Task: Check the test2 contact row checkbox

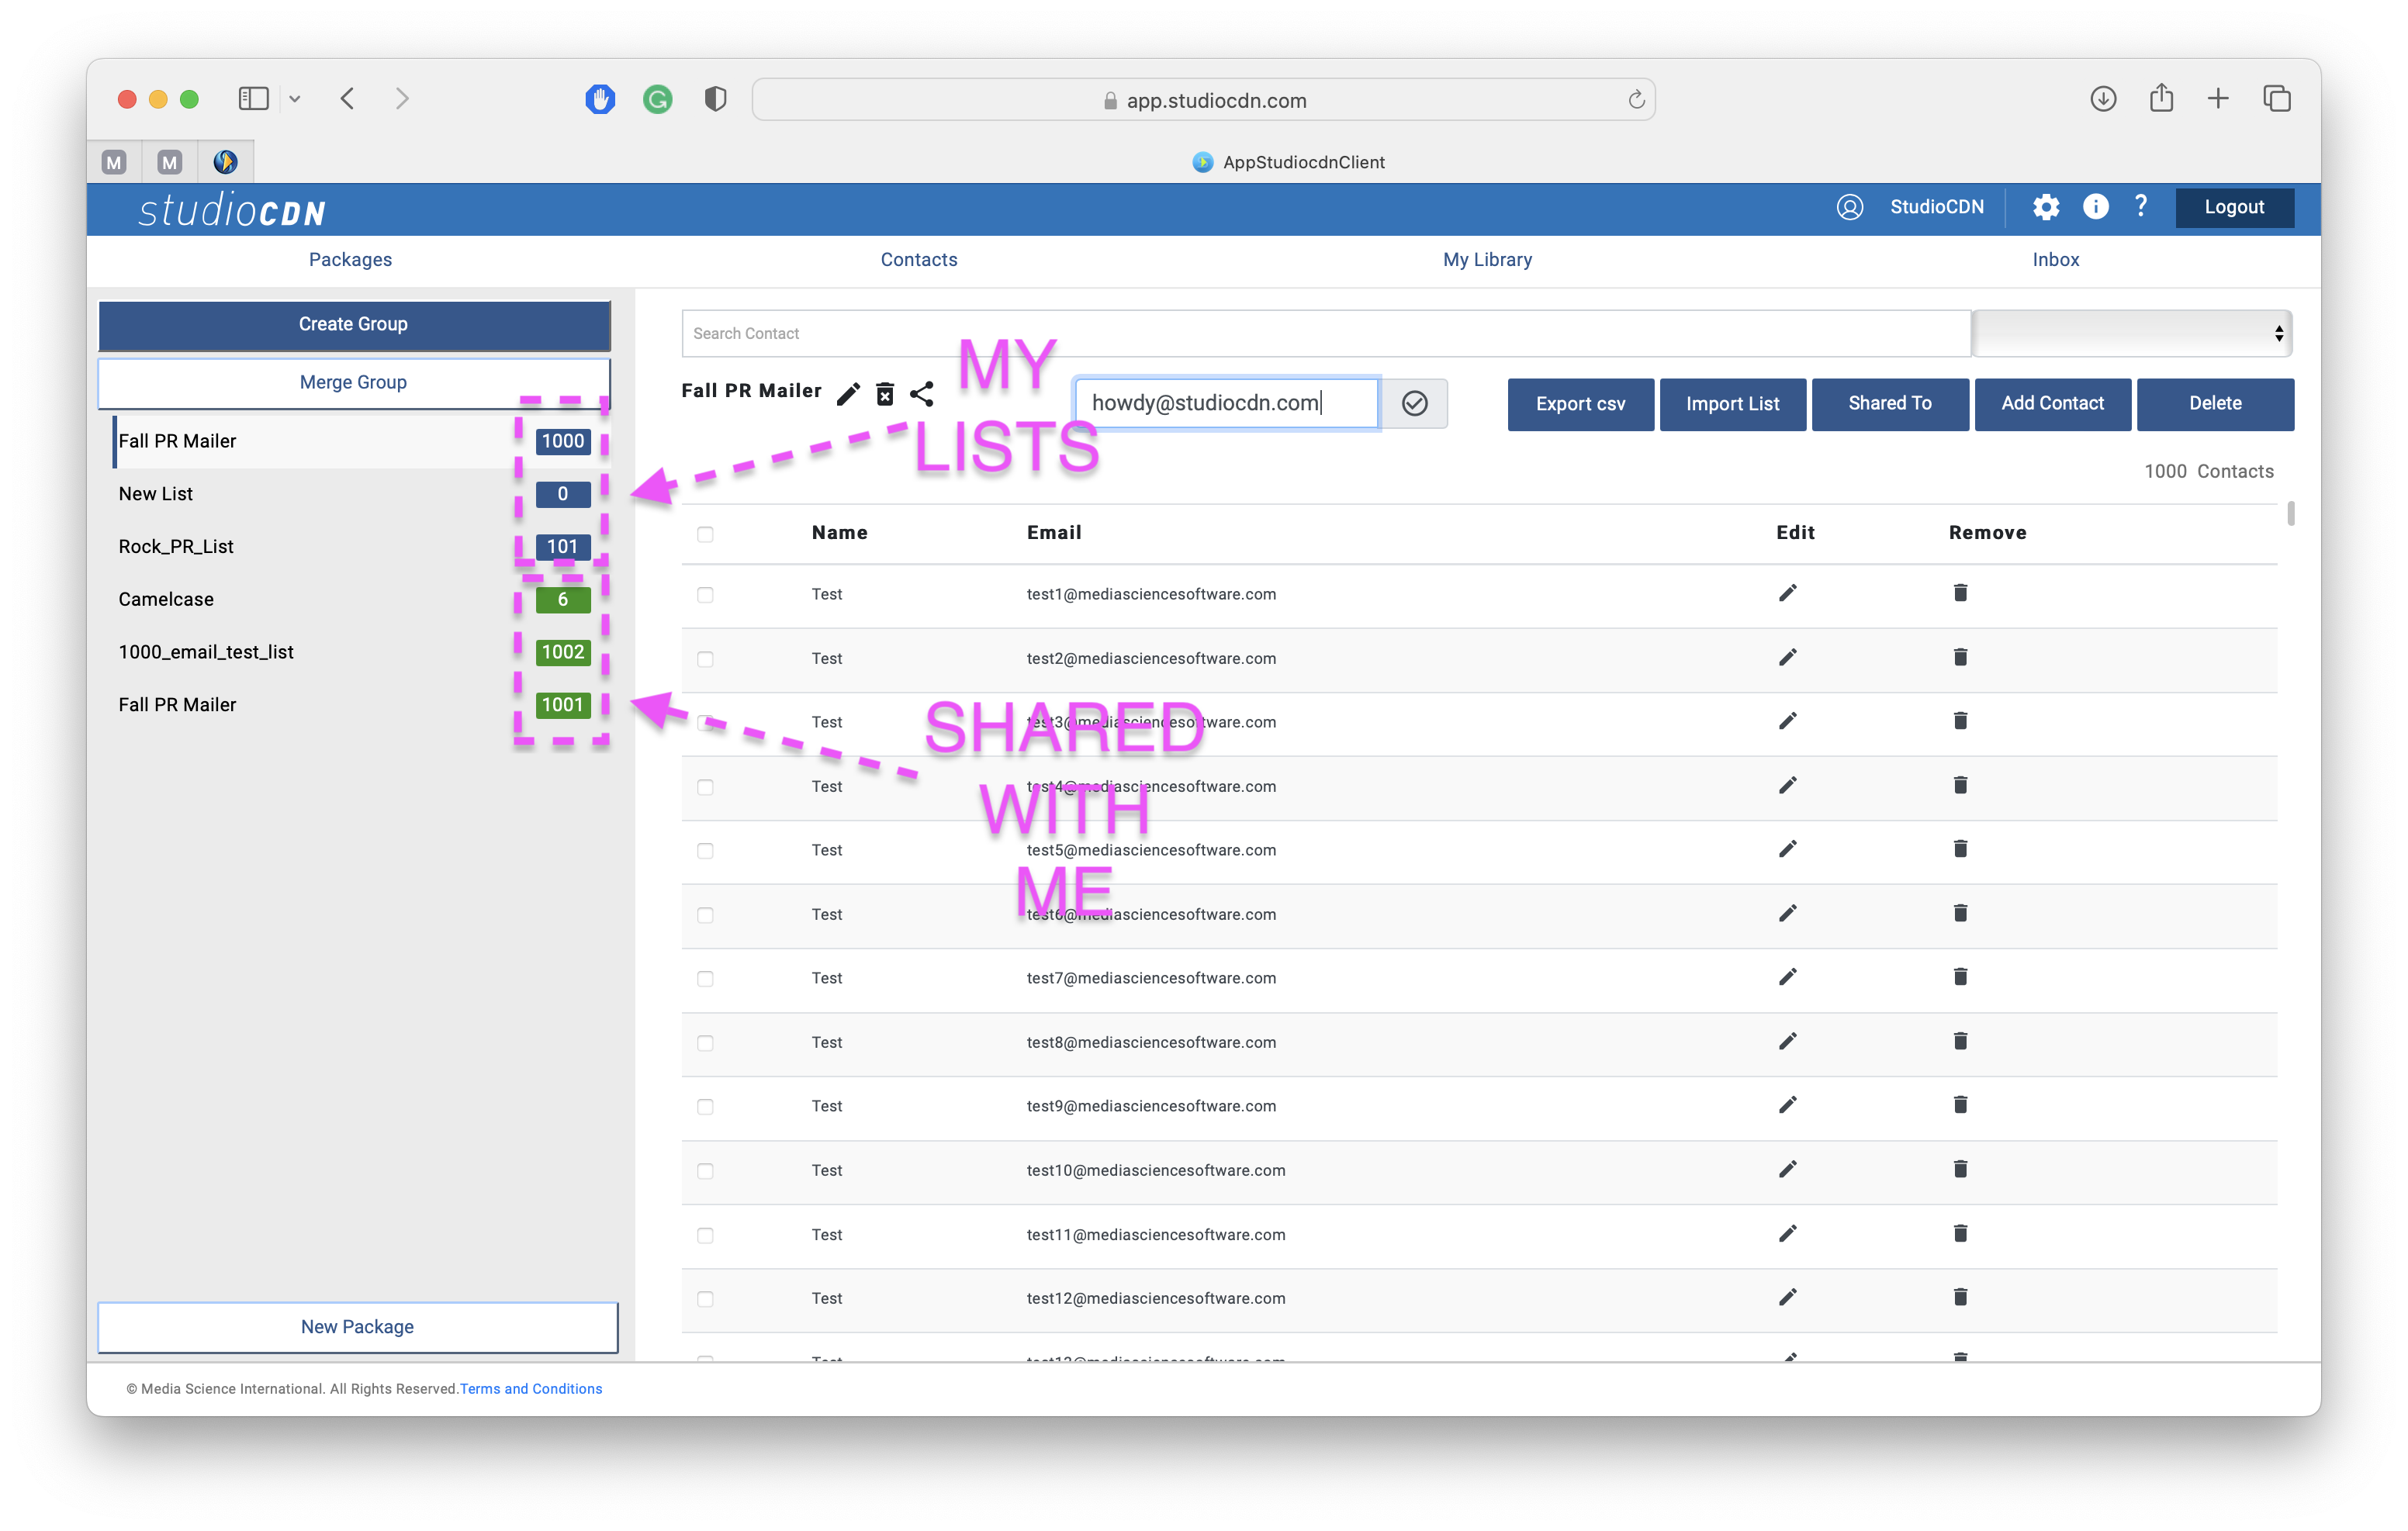Action: click(x=705, y=659)
